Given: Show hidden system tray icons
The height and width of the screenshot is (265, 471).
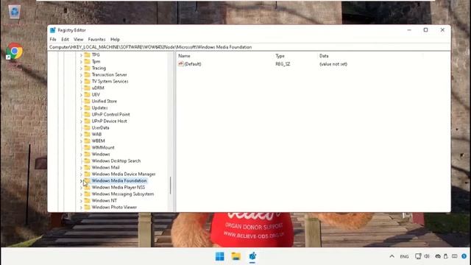Looking at the screenshot, I should click(x=392, y=256).
